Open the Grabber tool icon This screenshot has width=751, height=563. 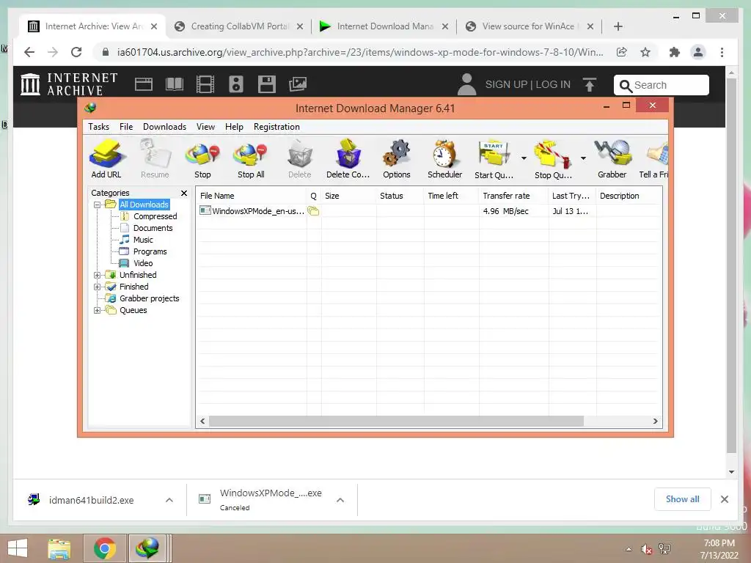click(x=612, y=158)
